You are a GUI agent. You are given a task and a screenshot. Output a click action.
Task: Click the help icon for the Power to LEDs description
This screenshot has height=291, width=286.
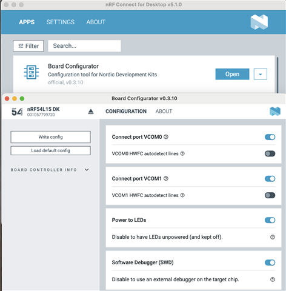(273, 237)
